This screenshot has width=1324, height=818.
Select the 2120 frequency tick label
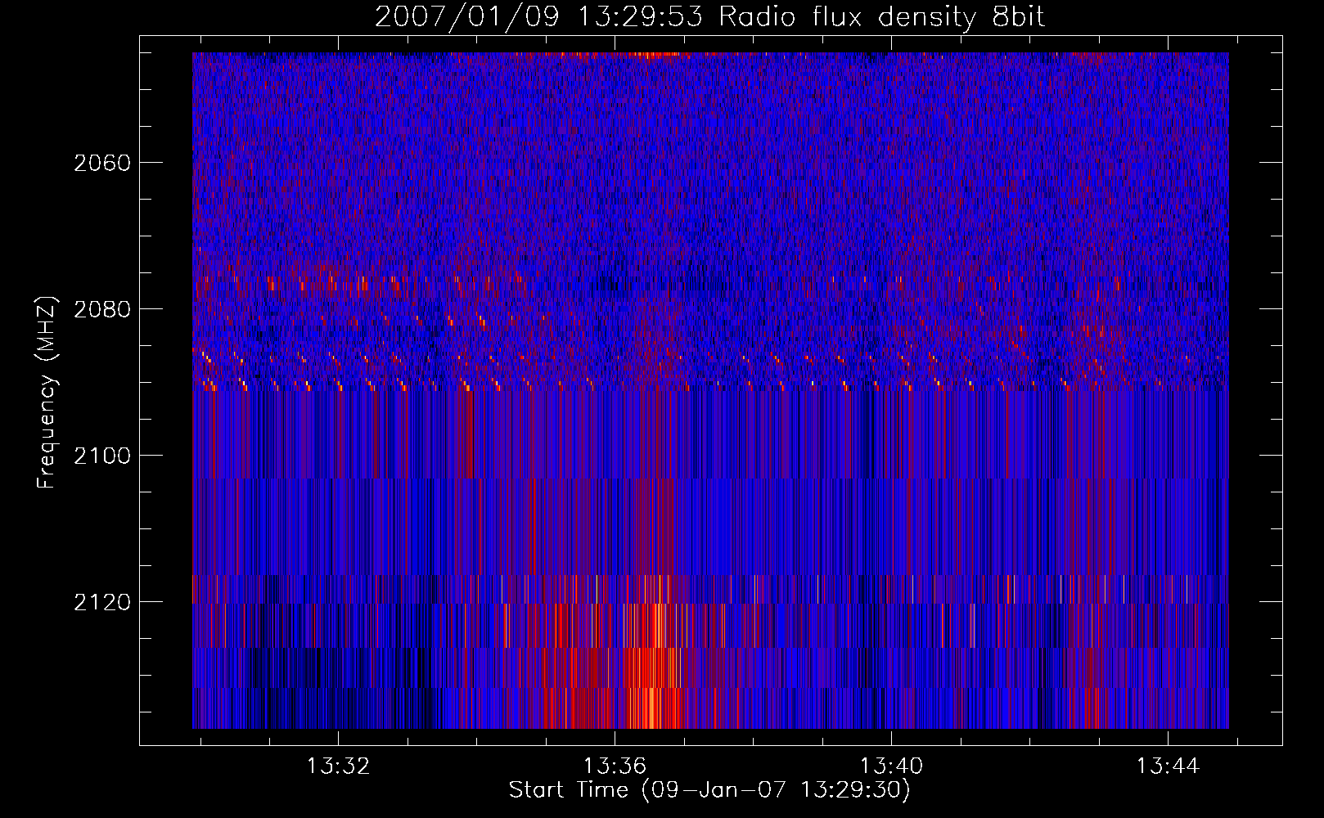pos(102,602)
